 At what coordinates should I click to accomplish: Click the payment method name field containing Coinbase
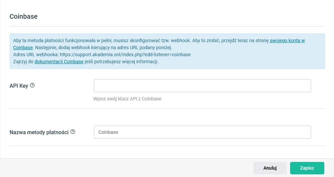click(x=202, y=132)
